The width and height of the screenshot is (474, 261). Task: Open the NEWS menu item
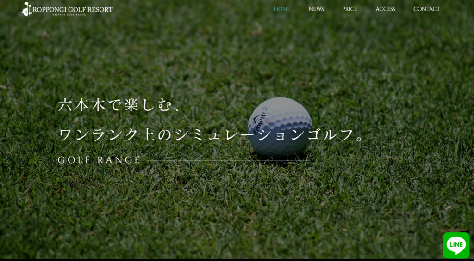(316, 9)
